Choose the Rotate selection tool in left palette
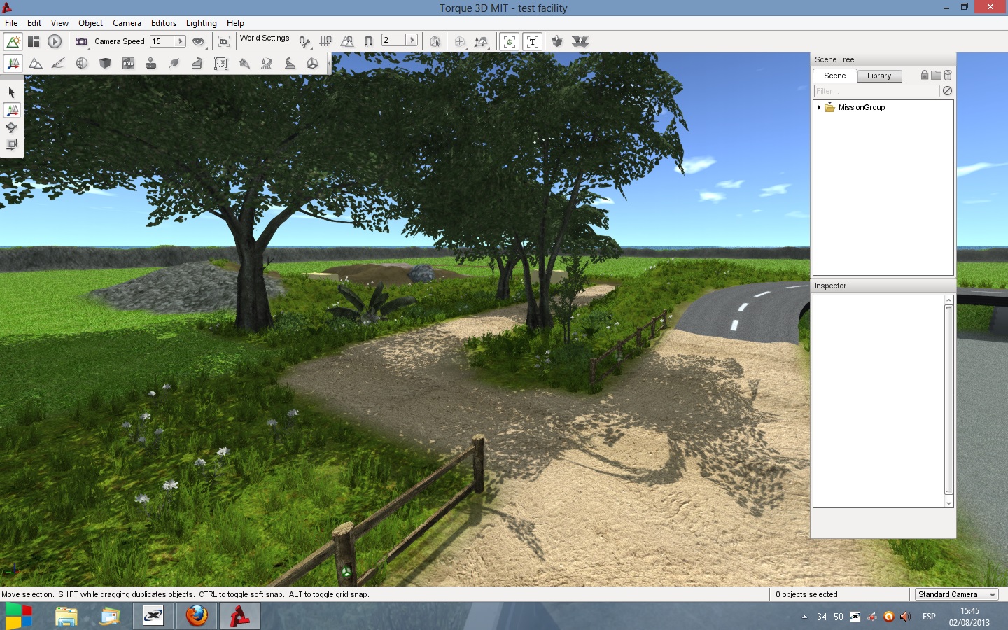The image size is (1008, 630). pos(11,127)
